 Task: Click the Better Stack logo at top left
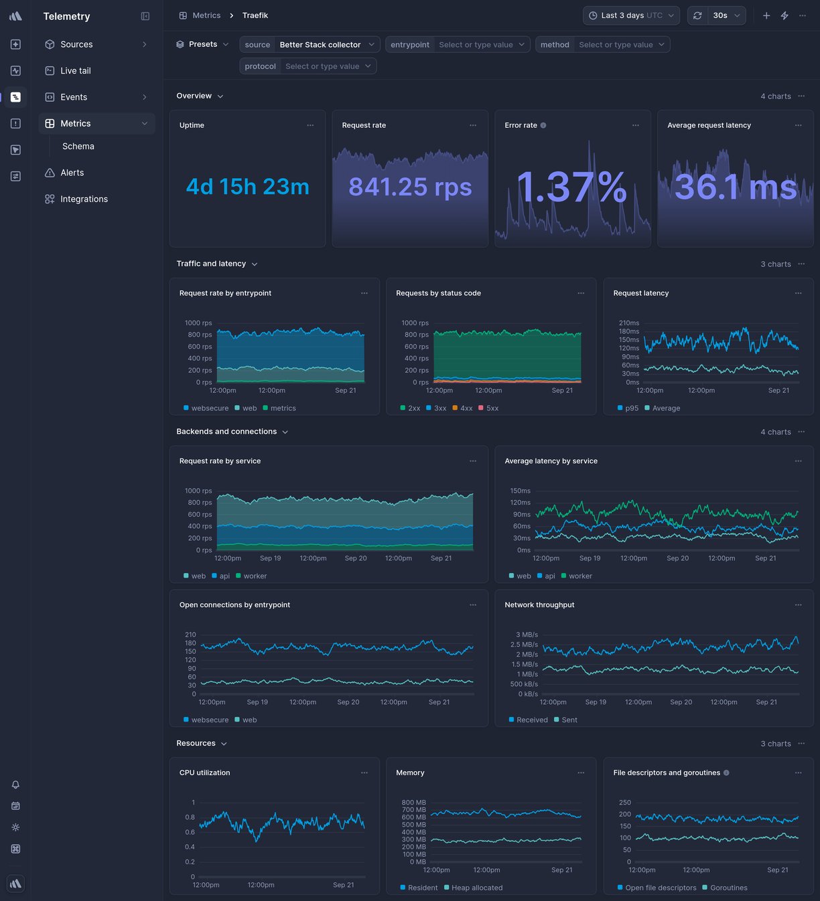[15, 16]
